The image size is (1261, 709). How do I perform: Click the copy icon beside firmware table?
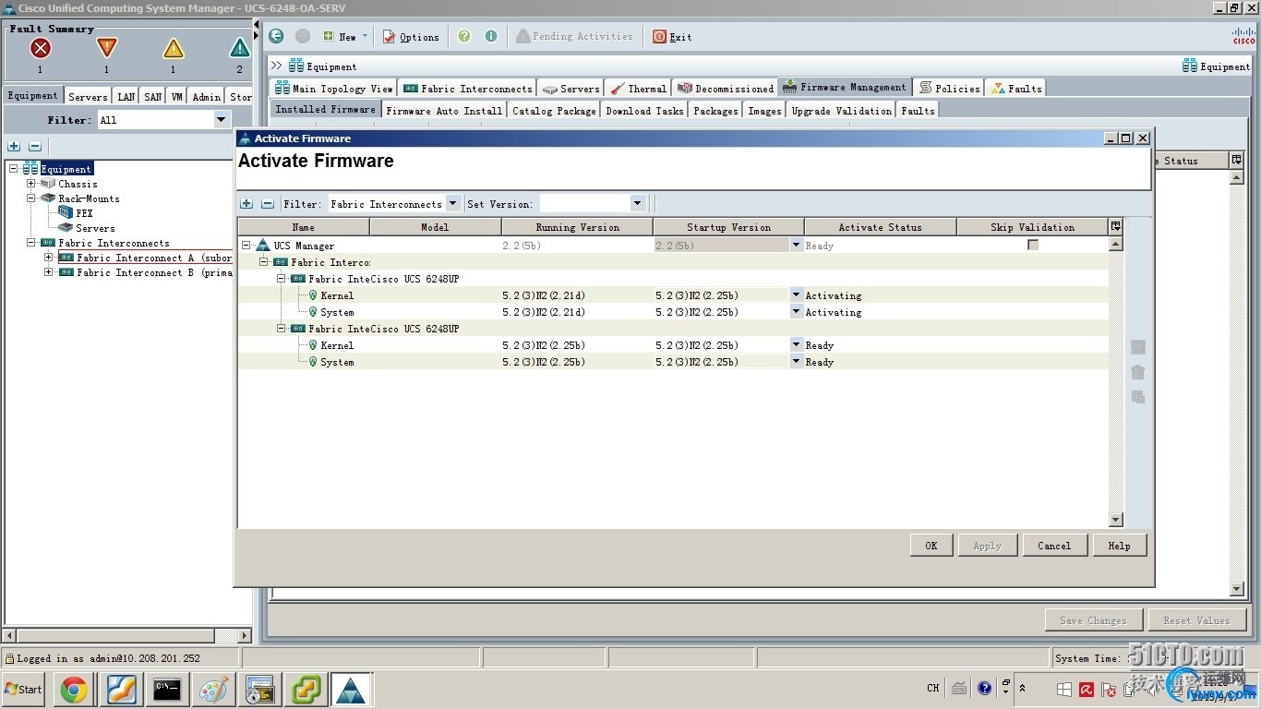(1138, 396)
